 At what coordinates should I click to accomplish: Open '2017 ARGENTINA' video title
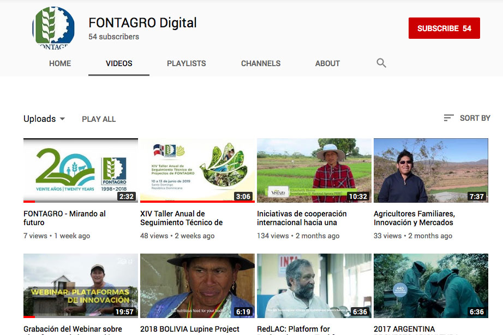404,329
